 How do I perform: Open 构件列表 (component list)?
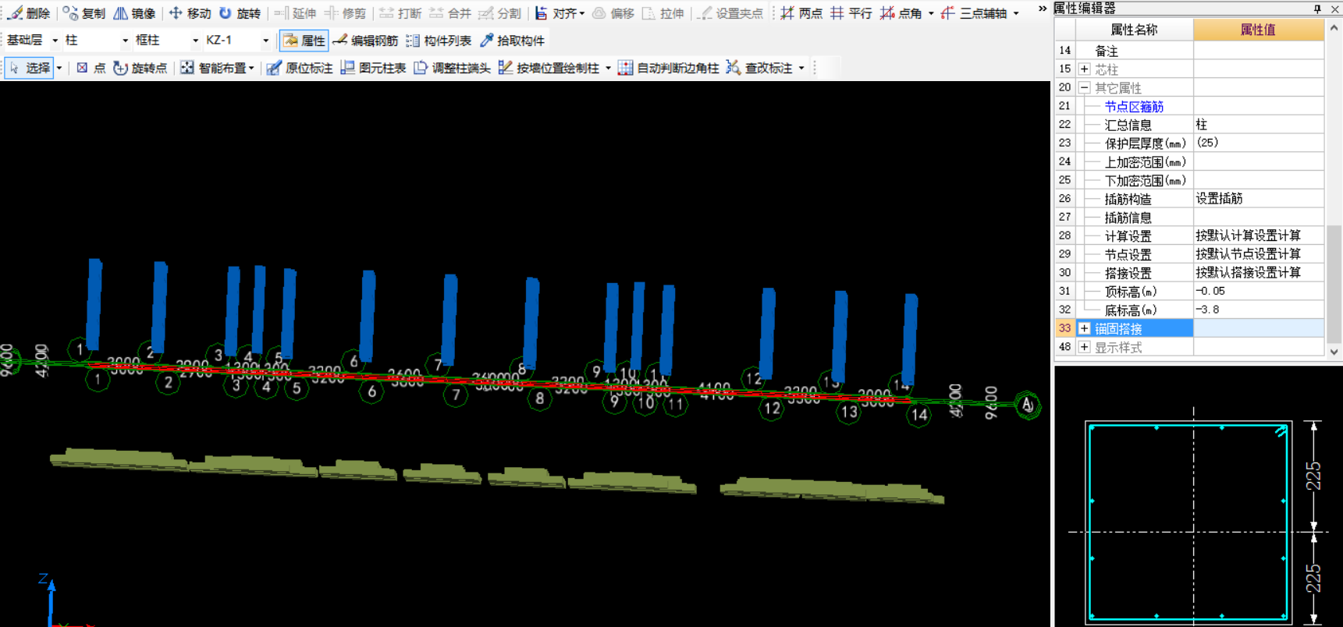pos(439,41)
